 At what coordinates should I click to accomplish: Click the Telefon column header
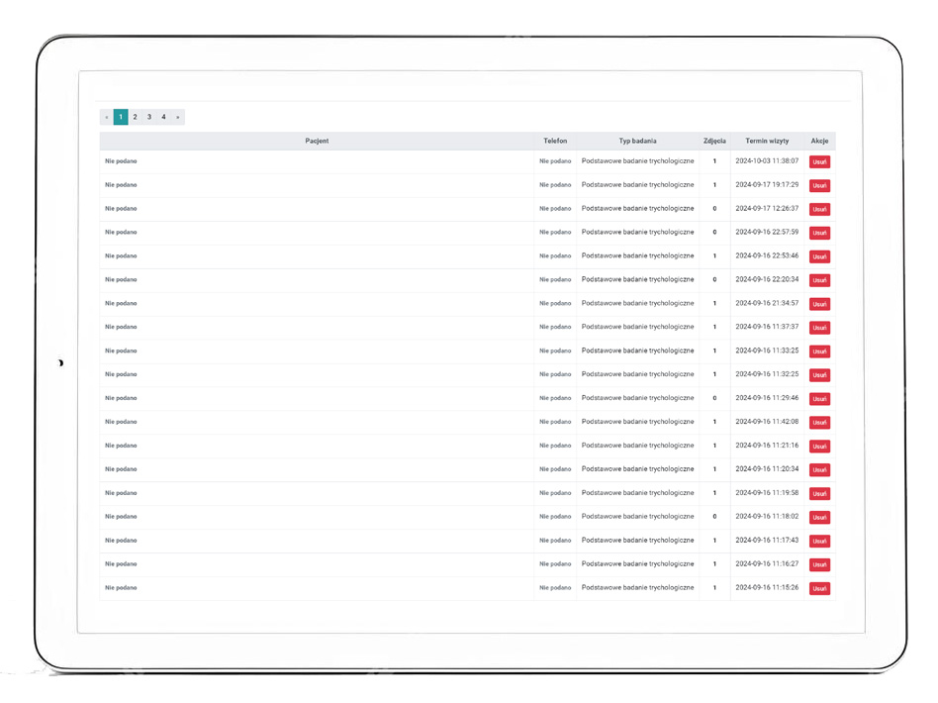pyautogui.click(x=555, y=142)
